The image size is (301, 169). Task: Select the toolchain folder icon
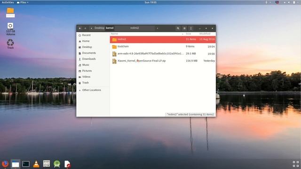114,46
